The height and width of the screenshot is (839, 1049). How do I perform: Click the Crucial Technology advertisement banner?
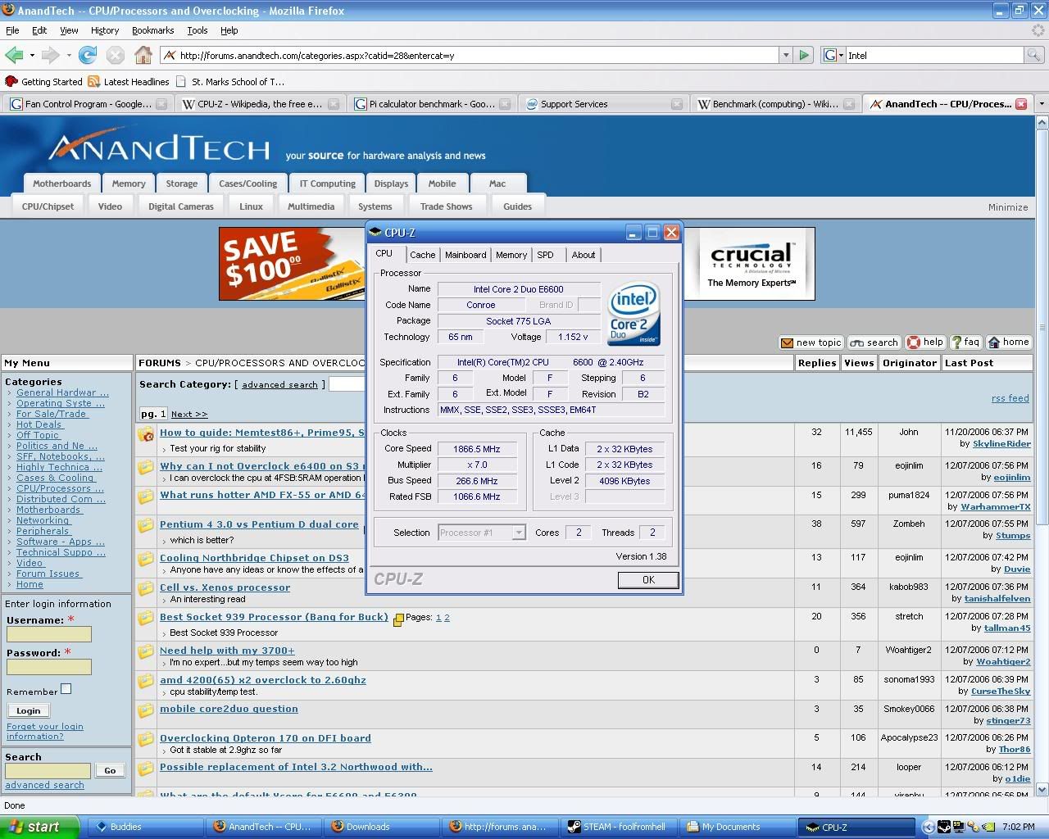(752, 264)
